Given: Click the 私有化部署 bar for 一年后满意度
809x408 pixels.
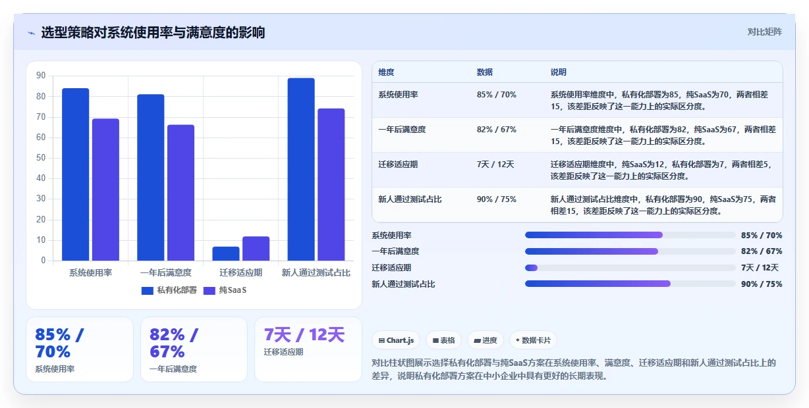Looking at the screenshot, I should [151, 178].
